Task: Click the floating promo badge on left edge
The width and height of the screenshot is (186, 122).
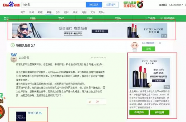Action: click(2, 107)
